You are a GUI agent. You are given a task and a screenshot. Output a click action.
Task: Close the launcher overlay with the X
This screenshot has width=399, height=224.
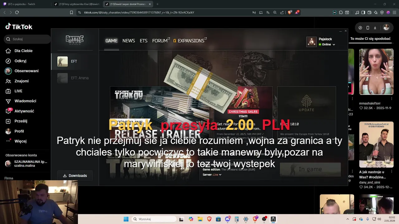pyautogui.click(x=345, y=31)
